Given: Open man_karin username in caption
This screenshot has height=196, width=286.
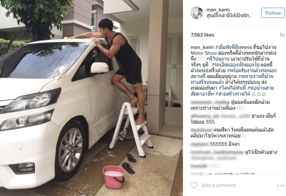Looking at the screenshot, I should point(202,47).
